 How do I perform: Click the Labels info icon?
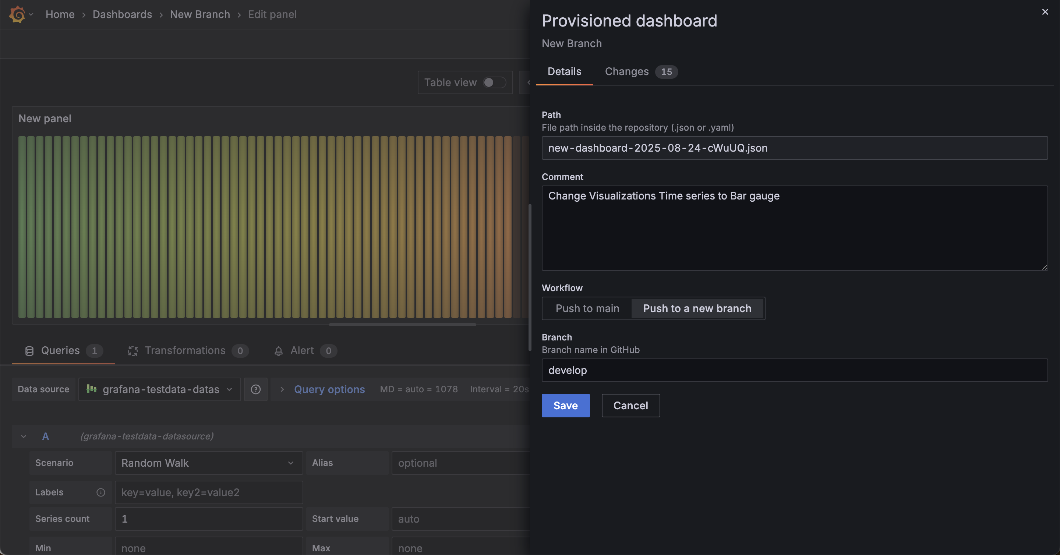[101, 492]
